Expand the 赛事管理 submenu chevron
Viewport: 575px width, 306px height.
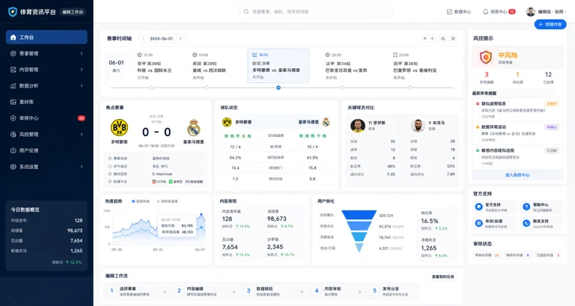coord(82,54)
